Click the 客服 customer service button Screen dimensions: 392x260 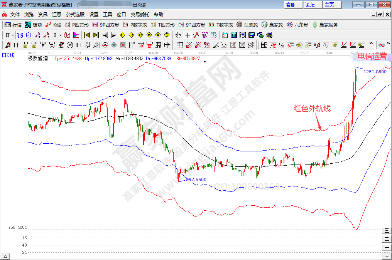pyautogui.click(x=291, y=5)
